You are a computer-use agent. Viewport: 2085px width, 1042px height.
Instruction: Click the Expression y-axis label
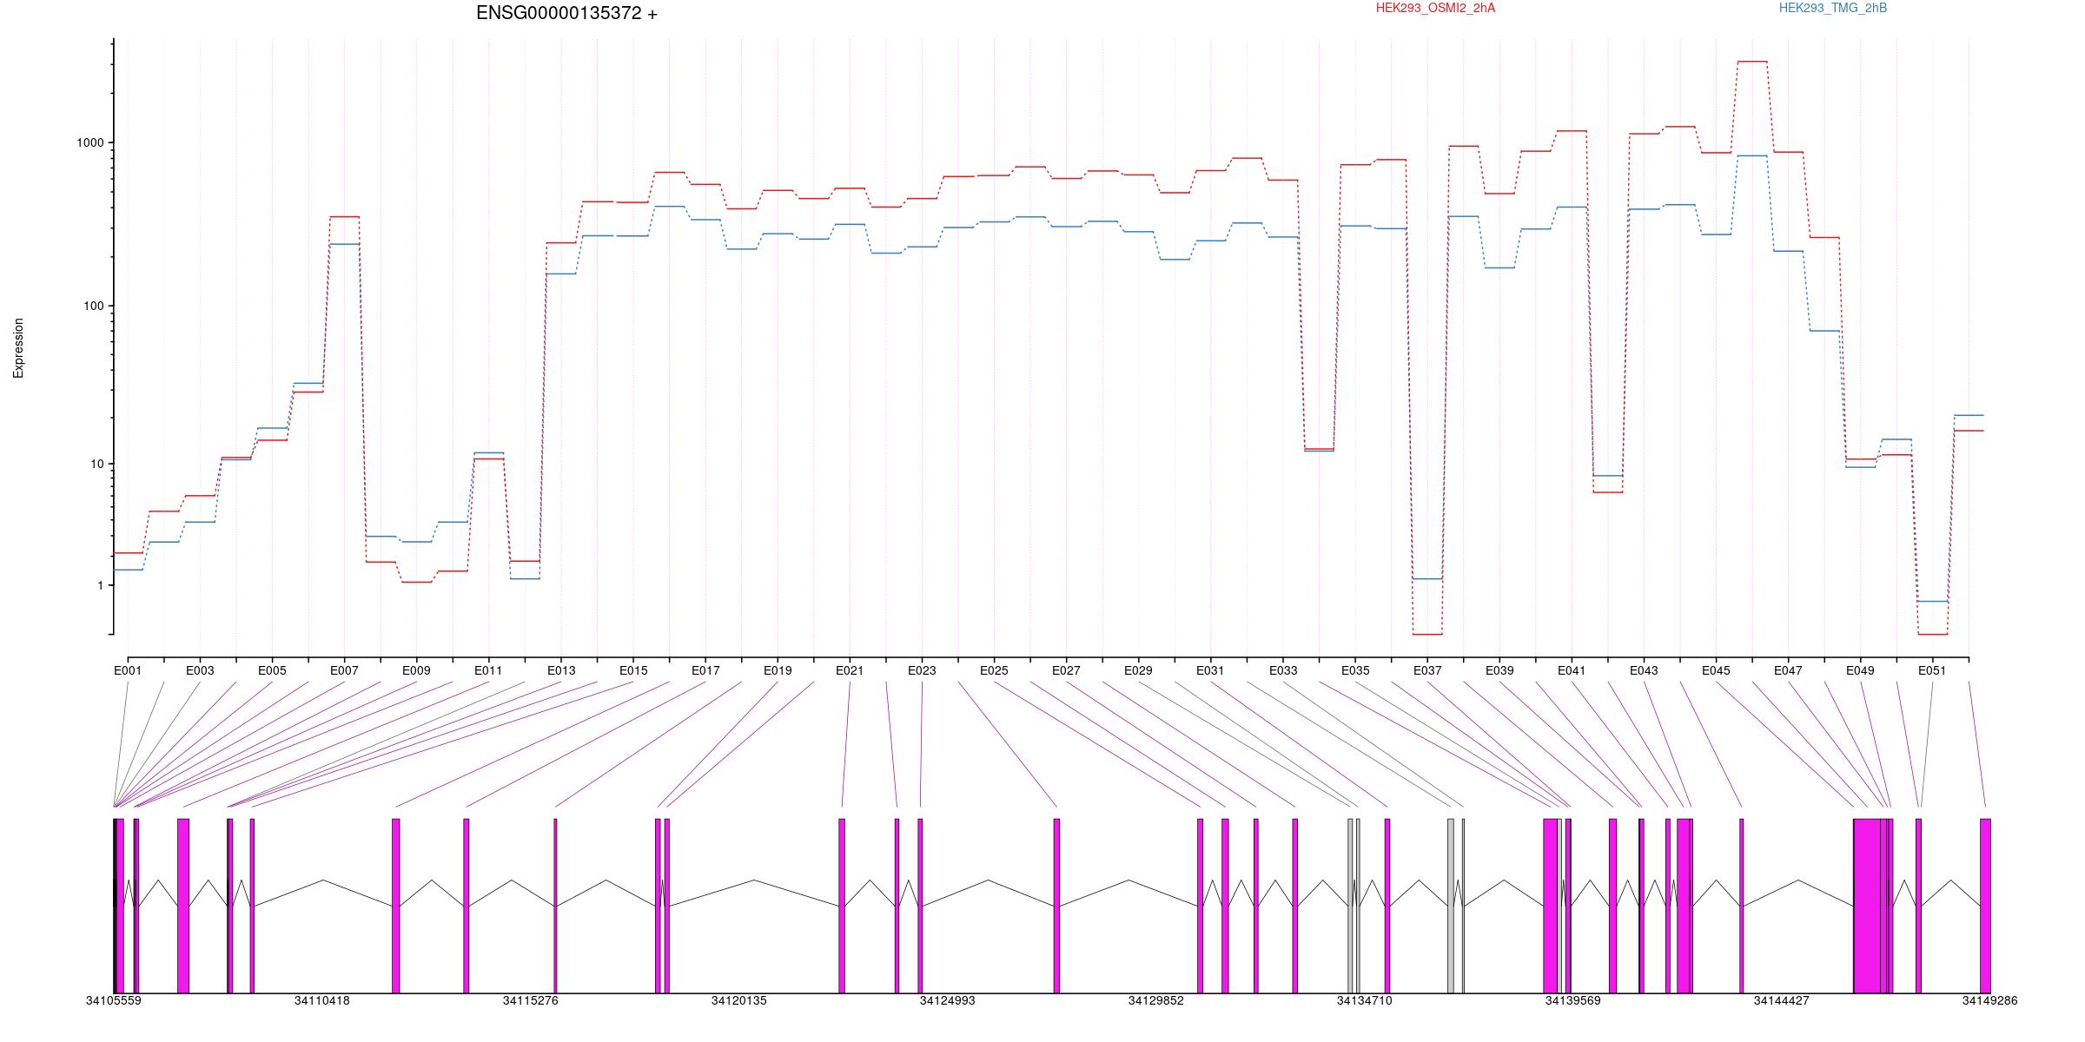(x=18, y=348)
